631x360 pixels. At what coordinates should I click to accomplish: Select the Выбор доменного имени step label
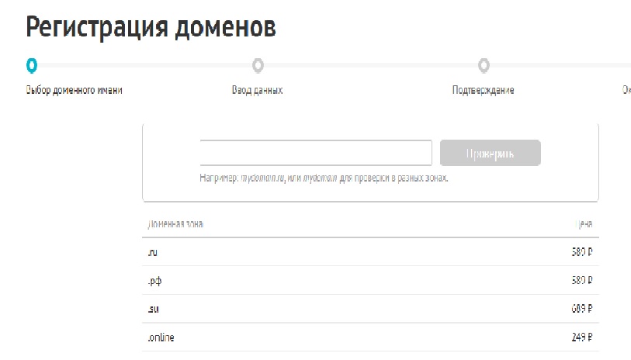tap(75, 90)
